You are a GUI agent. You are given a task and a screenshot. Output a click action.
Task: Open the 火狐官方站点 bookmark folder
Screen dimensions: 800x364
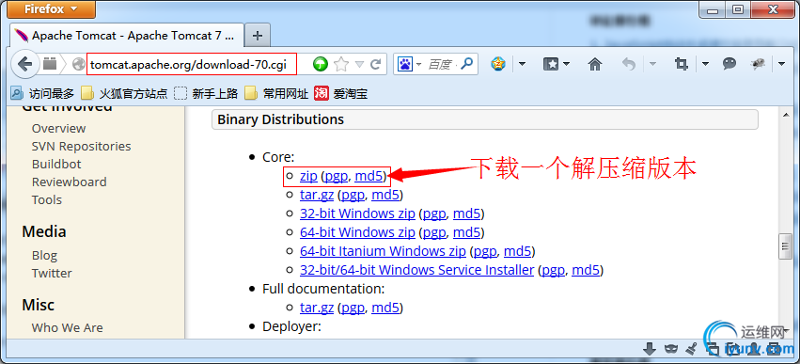point(124,93)
